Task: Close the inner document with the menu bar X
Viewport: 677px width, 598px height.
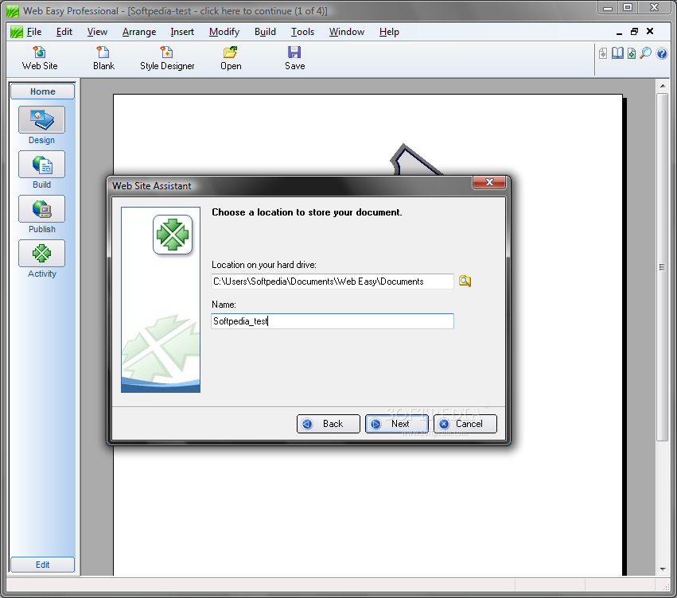Action: [650, 32]
